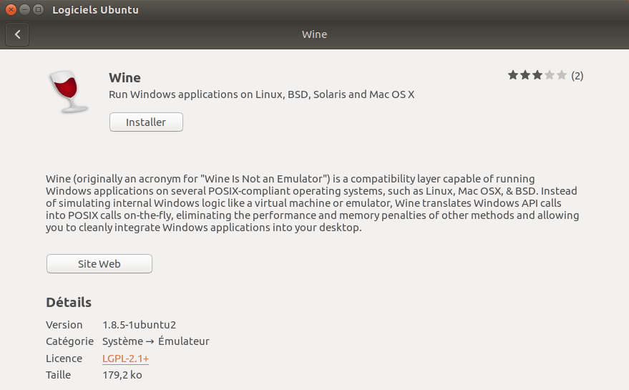Viewport: 629px width, 390px height.
Task: Select the Détails section heading
Action: [x=69, y=302]
